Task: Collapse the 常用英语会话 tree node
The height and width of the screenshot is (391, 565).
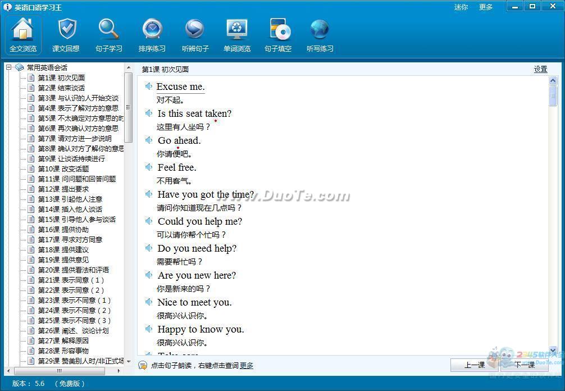Action: pyautogui.click(x=9, y=67)
